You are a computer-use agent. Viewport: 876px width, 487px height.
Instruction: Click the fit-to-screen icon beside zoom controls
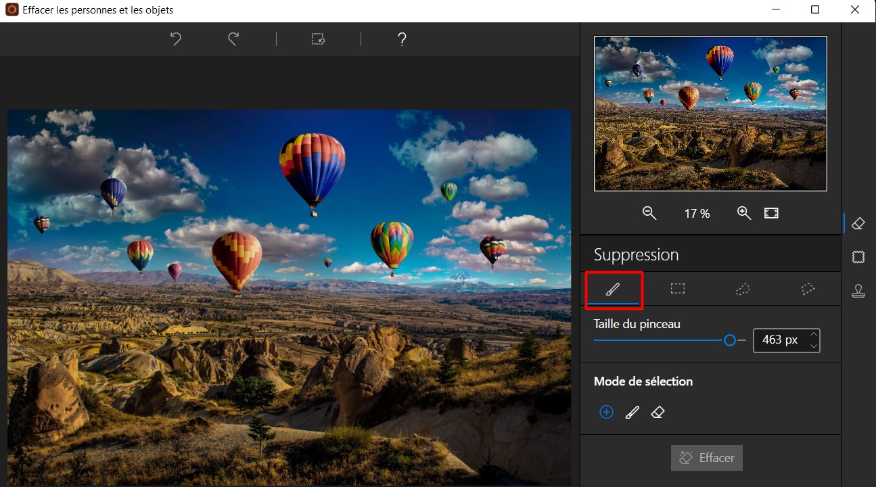pos(771,213)
